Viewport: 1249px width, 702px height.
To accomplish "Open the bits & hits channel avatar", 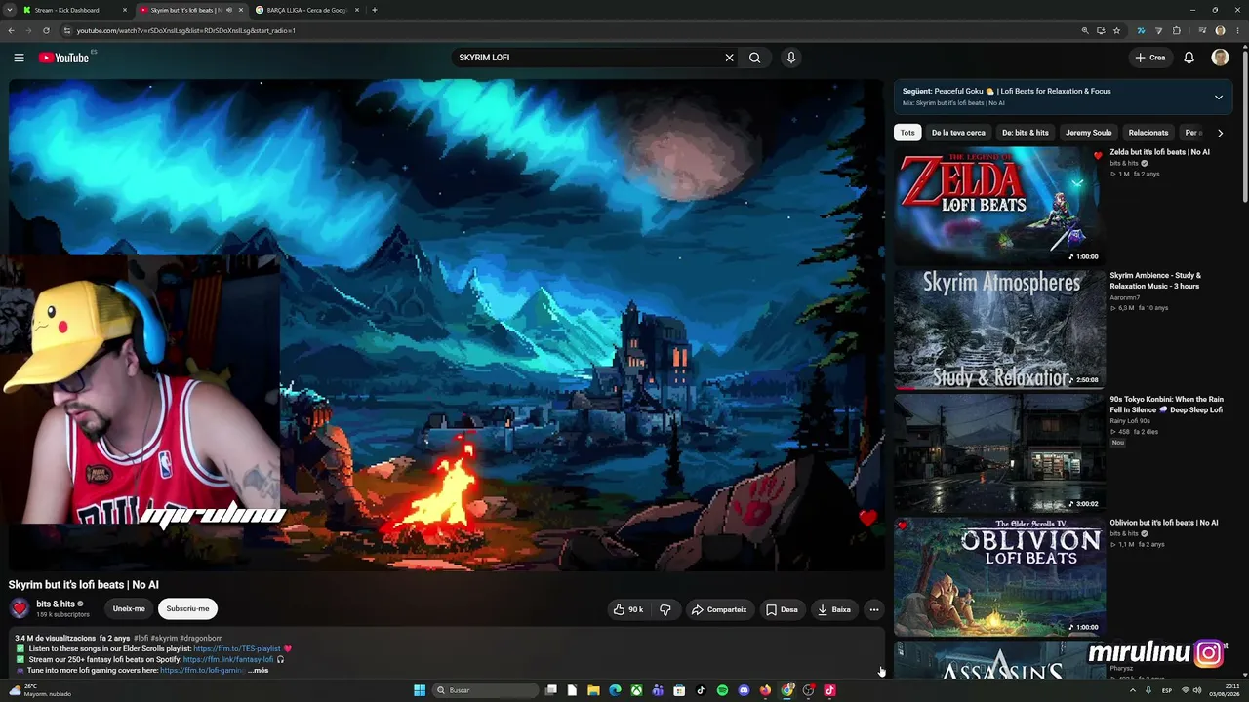I will pyautogui.click(x=20, y=608).
